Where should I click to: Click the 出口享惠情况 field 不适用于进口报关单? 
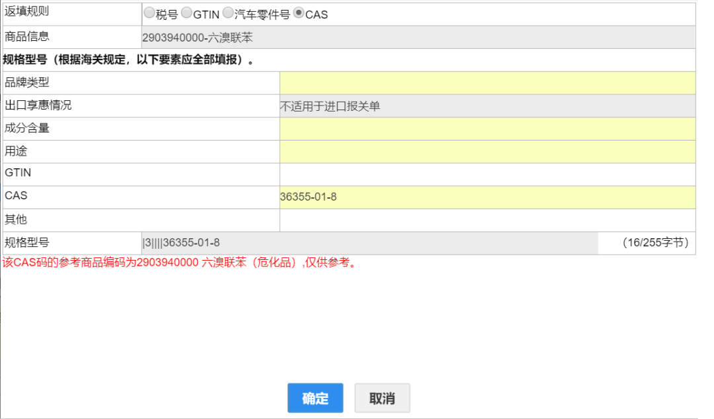click(x=488, y=106)
